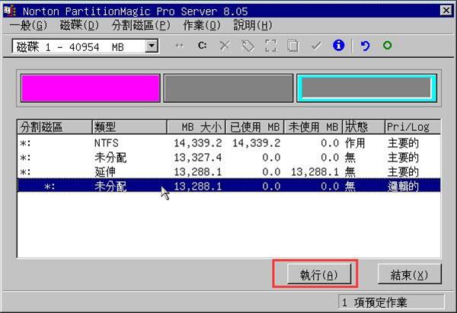The image size is (457, 313).
Task: Open the 一般(G) menu
Action: 28,25
